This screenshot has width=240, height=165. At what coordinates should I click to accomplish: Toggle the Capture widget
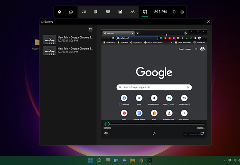pos(96,12)
